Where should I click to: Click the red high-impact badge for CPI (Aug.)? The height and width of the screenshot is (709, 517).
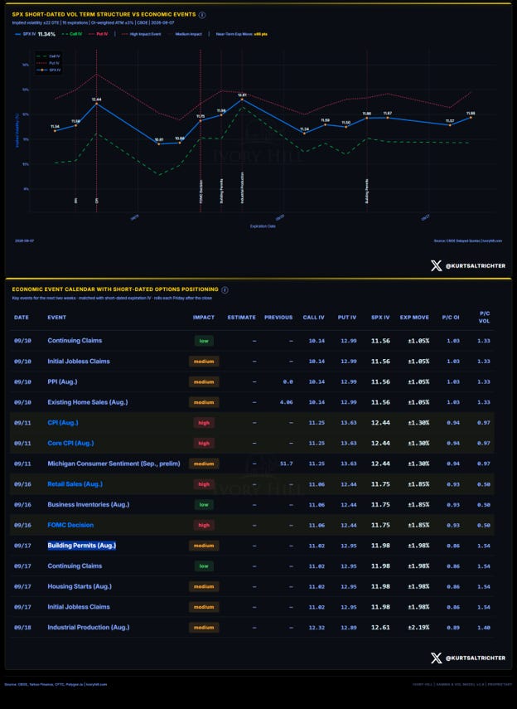[204, 423]
